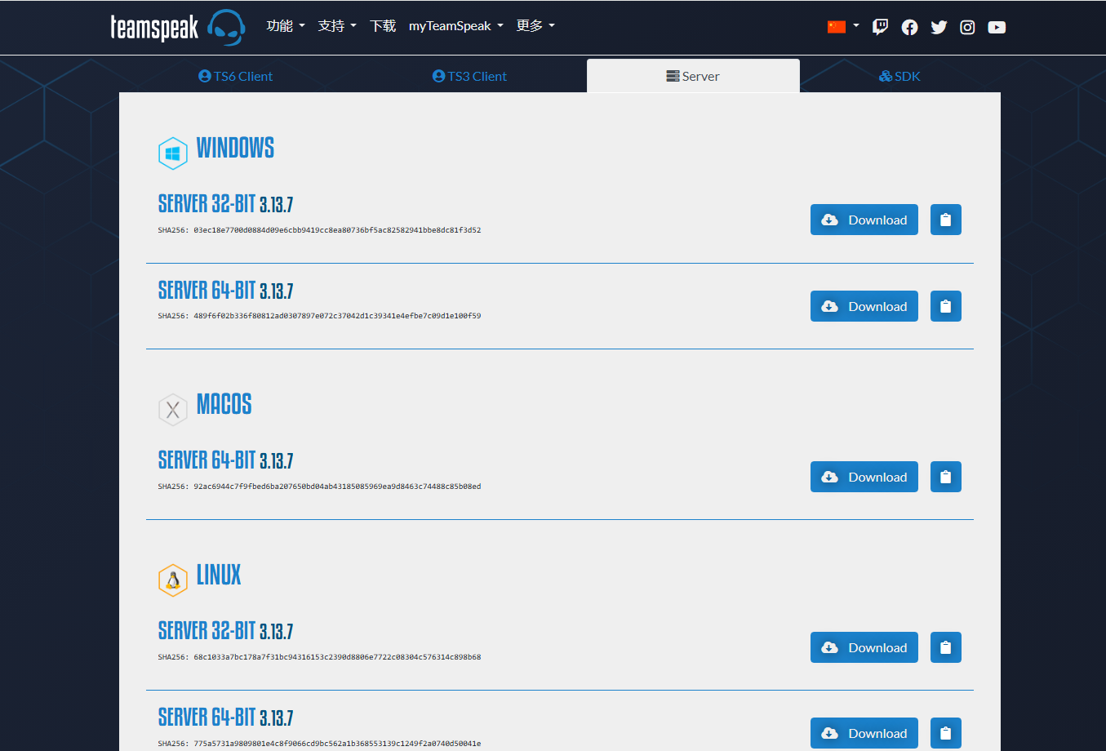Open TeamSpeak Facebook page icon
The height and width of the screenshot is (751, 1106).
click(909, 27)
